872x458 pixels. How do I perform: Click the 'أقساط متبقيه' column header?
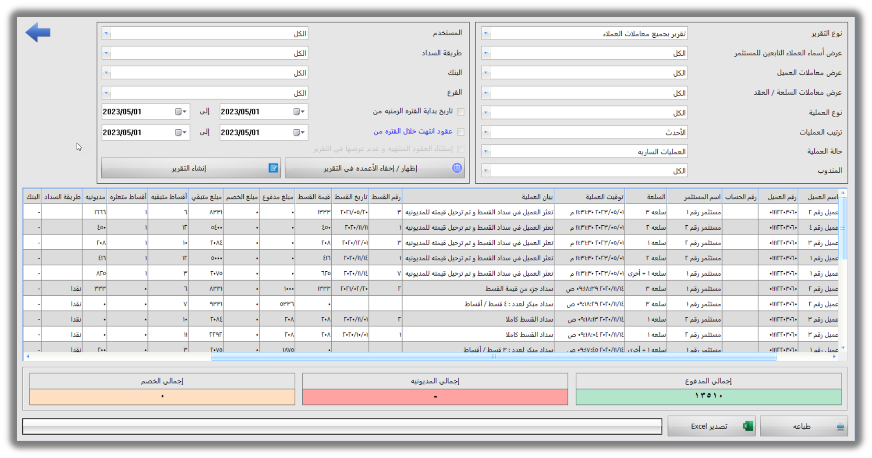coord(168,197)
